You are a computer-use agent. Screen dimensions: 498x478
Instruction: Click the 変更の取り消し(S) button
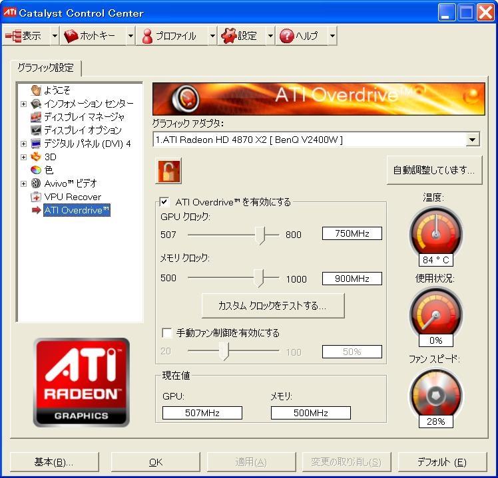(x=346, y=462)
